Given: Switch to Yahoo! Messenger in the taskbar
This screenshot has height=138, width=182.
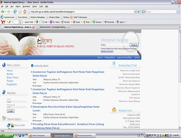Looking at the screenshot, I should pyautogui.click(x=39, y=135).
